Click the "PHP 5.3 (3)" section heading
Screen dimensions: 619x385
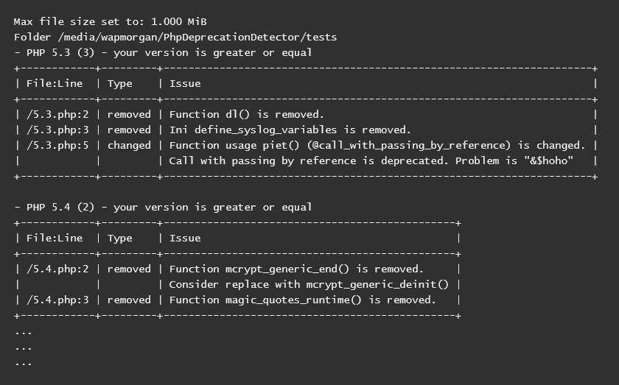coord(56,52)
